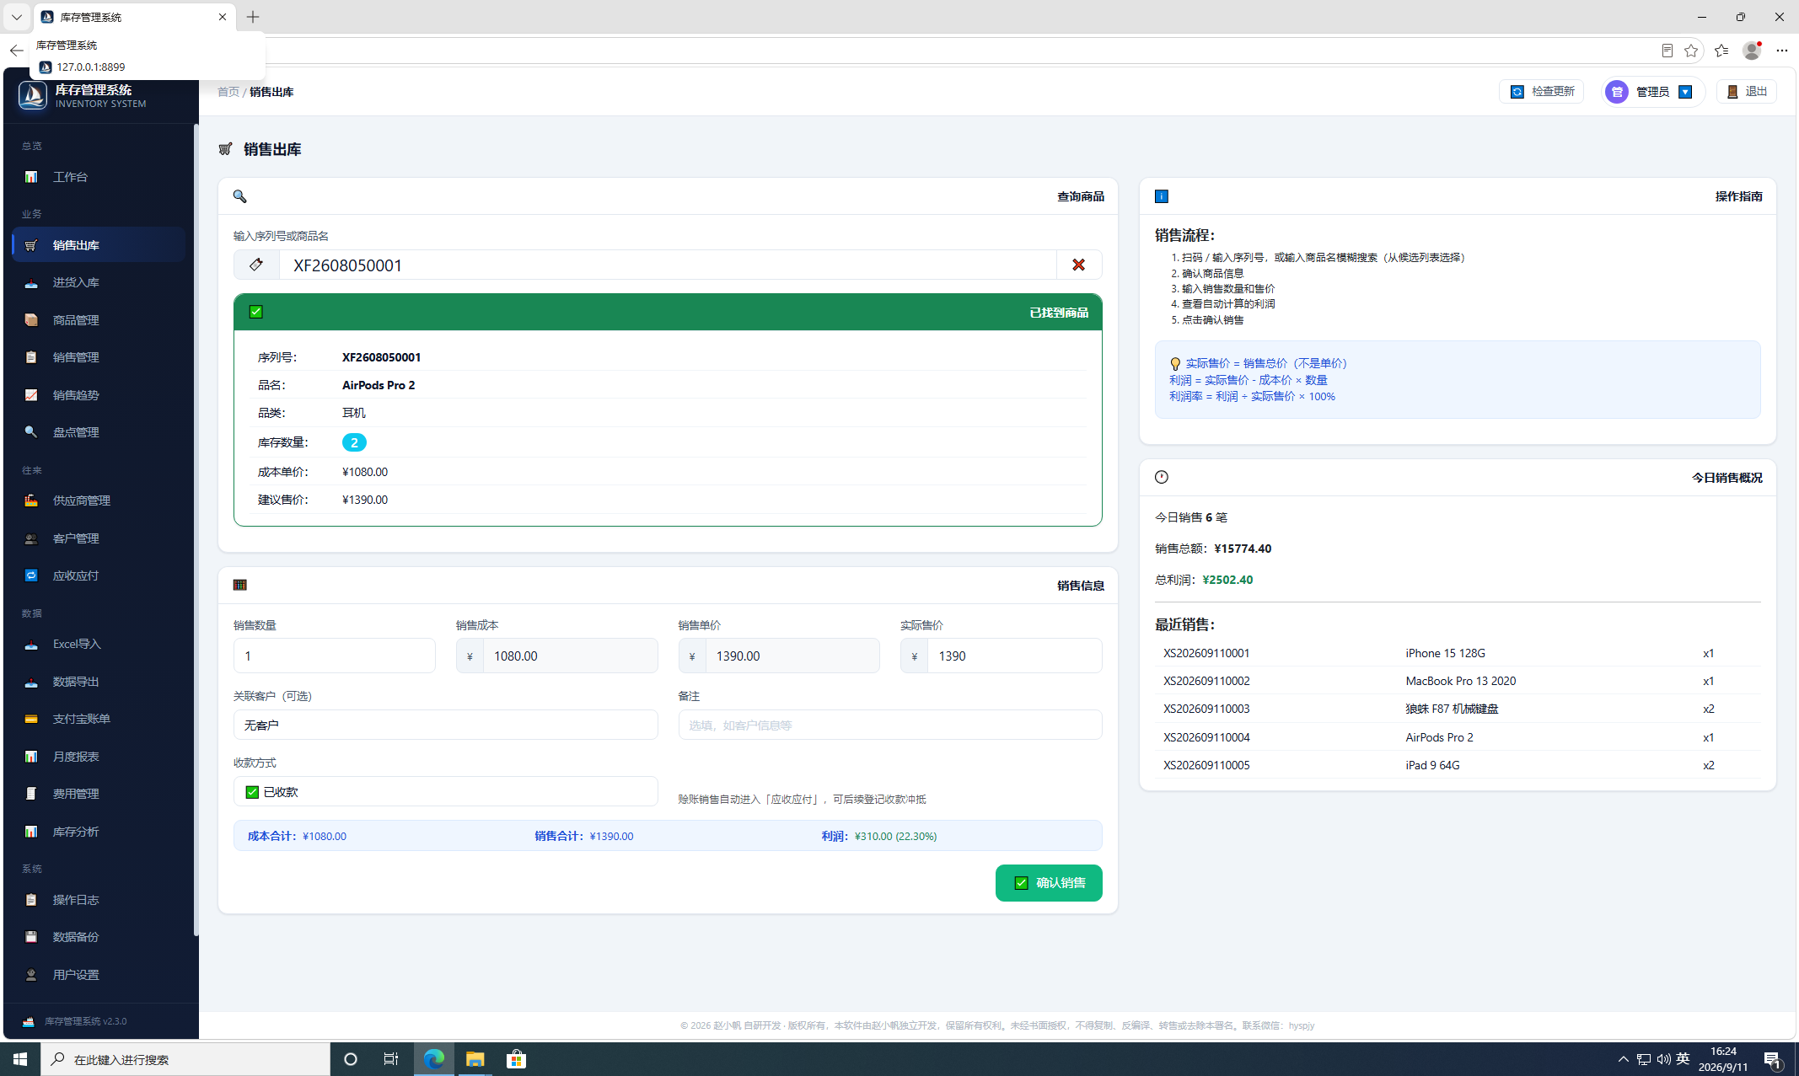1799x1076 pixels.
Task: Click the 检查更新 button
Action: click(x=1542, y=91)
